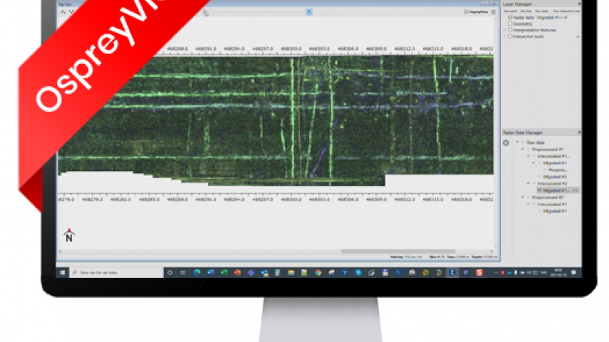The height and width of the screenshot is (342, 609).
Task: Pin the Radar Data Manager panel
Action: click(578, 133)
